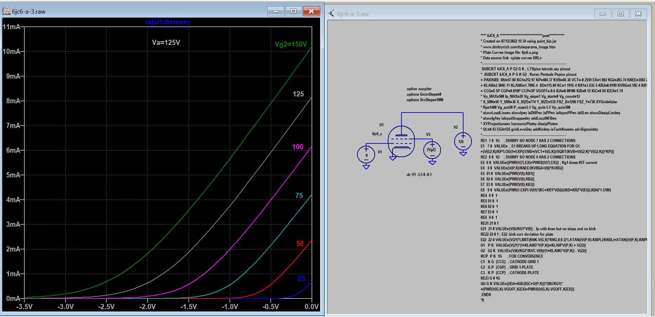
Task: Click the .SUBCKT 6JC6_A LTSpice tetrode pinout line
Action: 526,69
